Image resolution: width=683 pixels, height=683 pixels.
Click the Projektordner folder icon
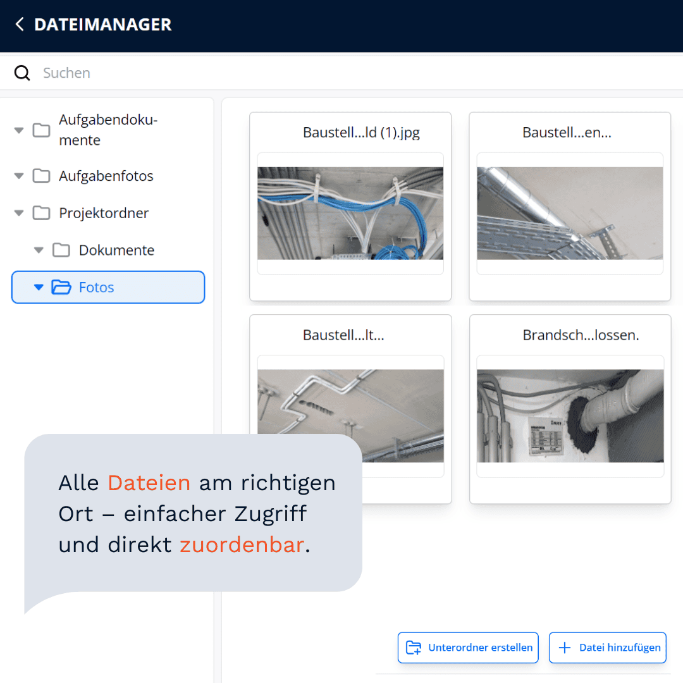click(42, 213)
